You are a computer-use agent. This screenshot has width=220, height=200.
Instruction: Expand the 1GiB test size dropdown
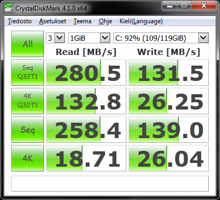(x=89, y=38)
